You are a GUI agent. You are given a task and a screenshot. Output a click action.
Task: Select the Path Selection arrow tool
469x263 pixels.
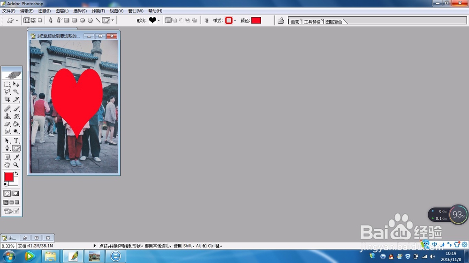7,140
